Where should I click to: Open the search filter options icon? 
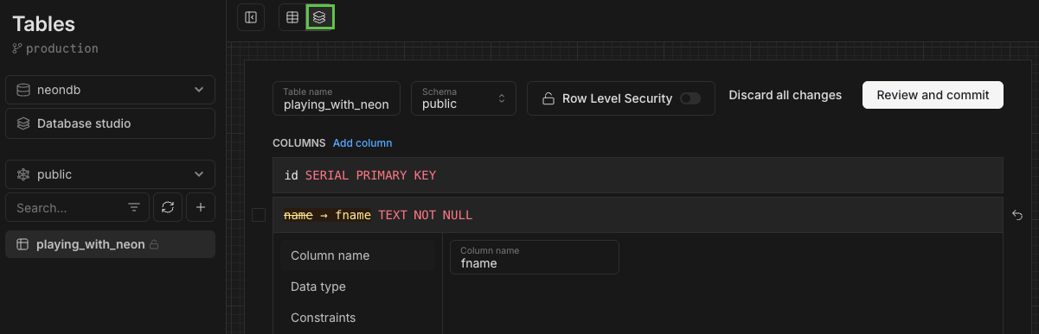[134, 208]
